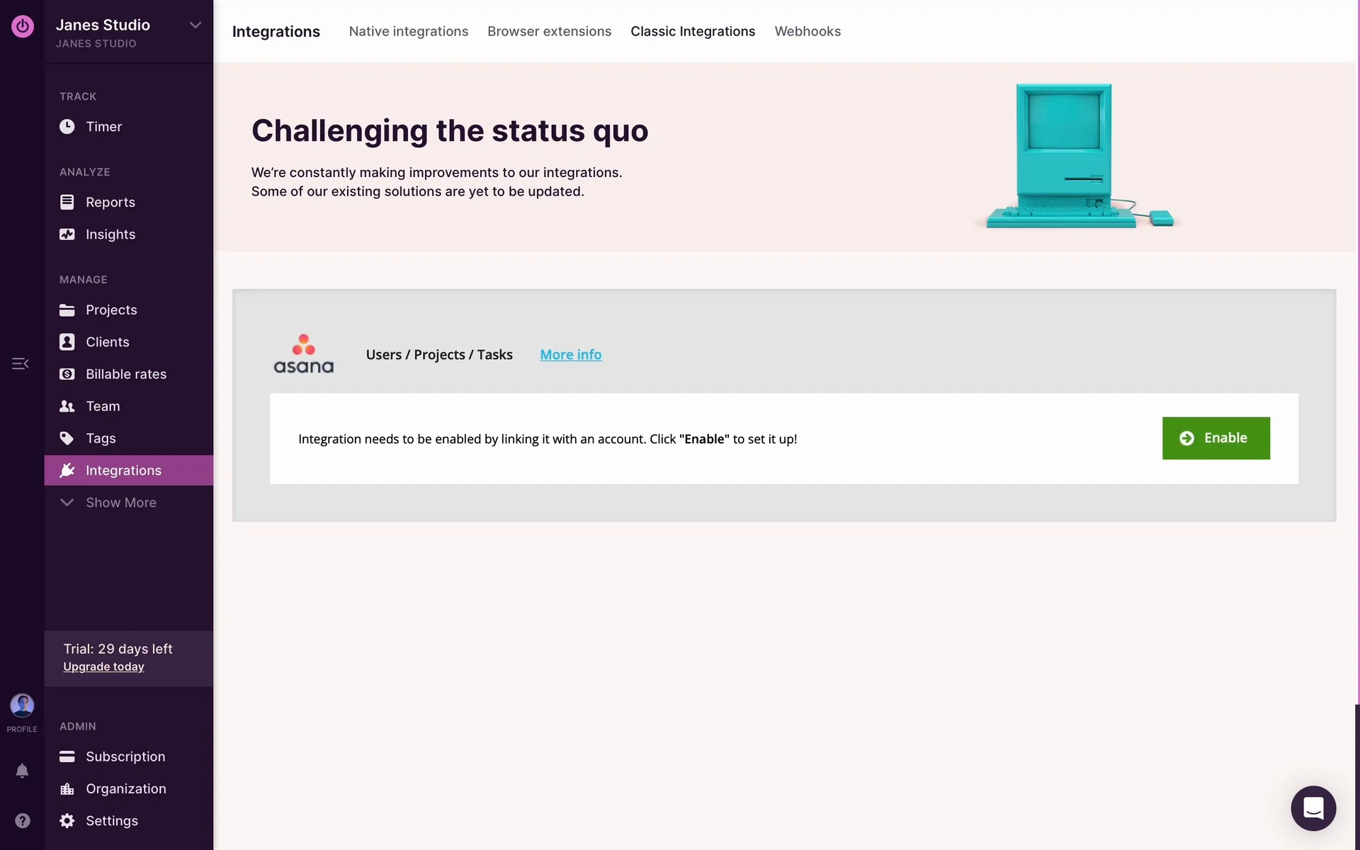1360x850 pixels.
Task: Open Asana More info link
Action: coord(570,355)
